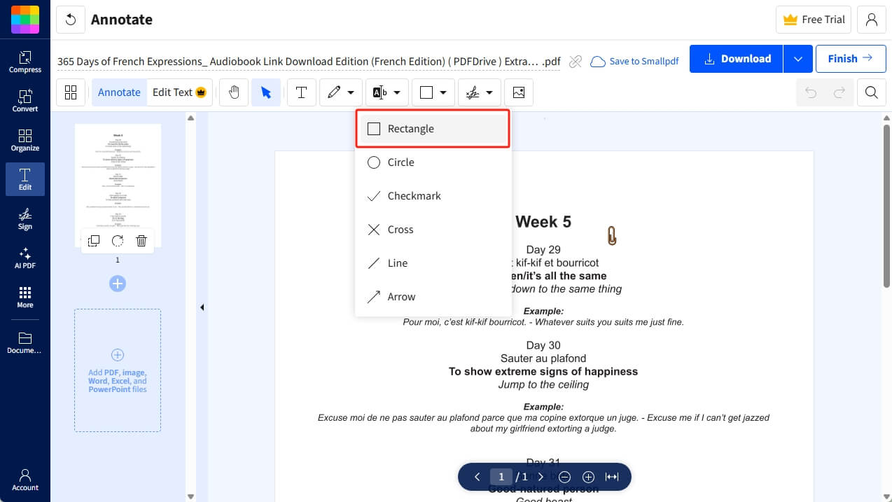Choose Circle from the shape menu
Image resolution: width=892 pixels, height=502 pixels.
coord(400,162)
